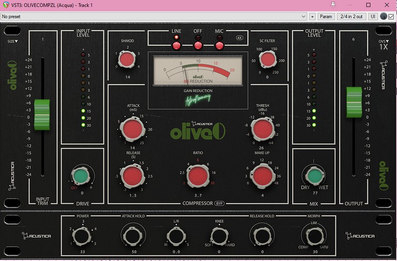Image resolution: width=397 pixels, height=261 pixels.
Task: Click the RATIO knob
Action: [198, 176]
